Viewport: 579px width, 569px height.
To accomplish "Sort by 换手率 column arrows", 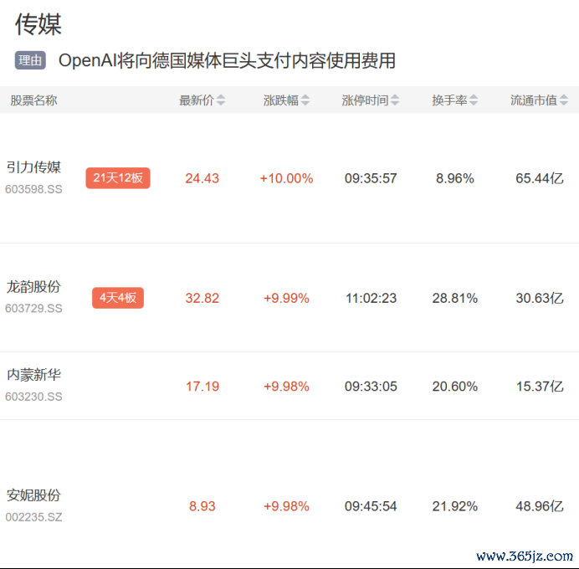I will click(x=474, y=100).
